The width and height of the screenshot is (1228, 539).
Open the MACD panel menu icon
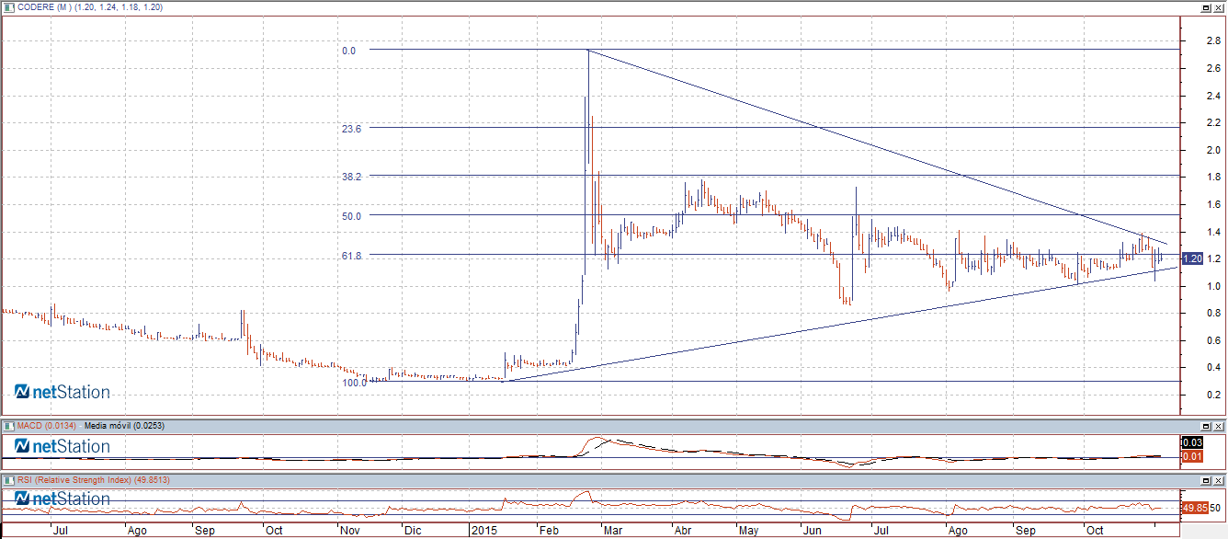coord(8,427)
